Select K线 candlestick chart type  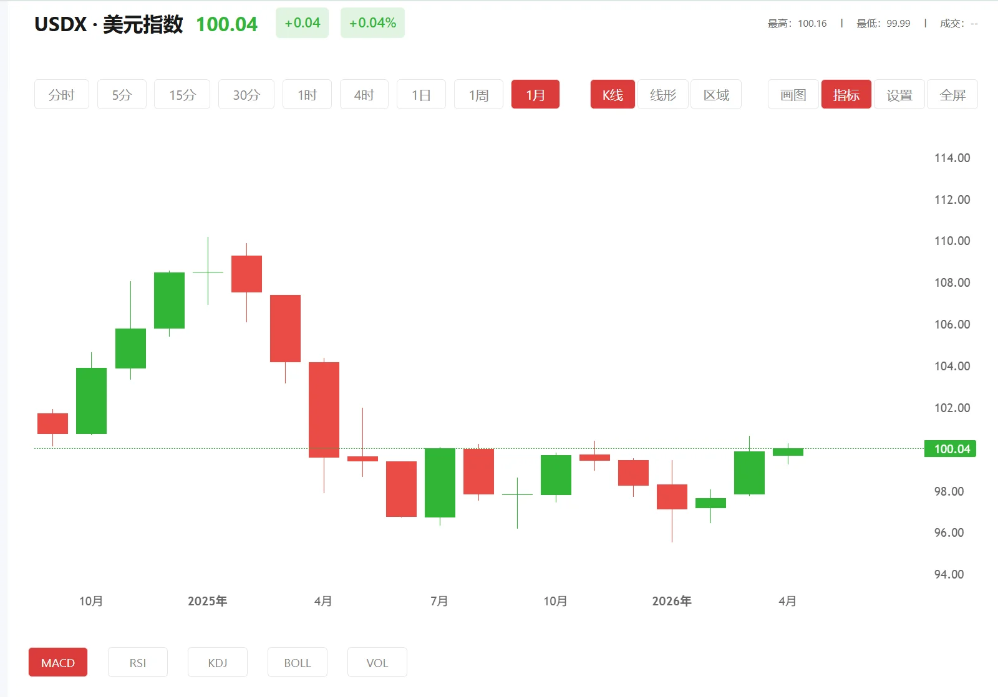coord(613,95)
